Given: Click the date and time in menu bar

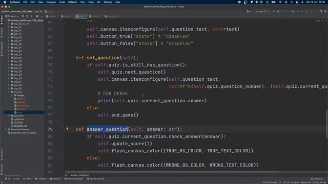Looking at the screenshot, I should click(x=316, y=2).
